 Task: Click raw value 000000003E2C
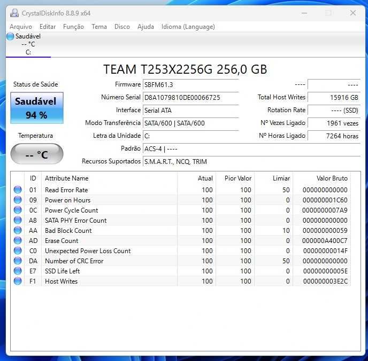click(x=325, y=281)
